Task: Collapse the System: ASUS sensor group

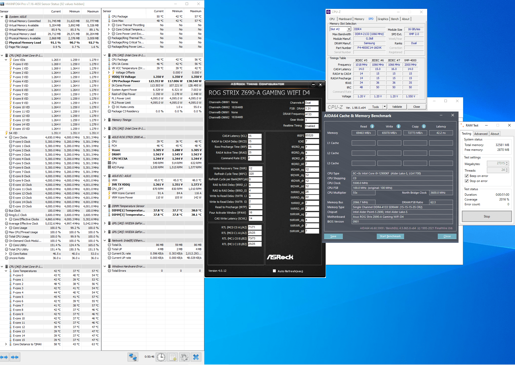Action: tap(2, 17)
